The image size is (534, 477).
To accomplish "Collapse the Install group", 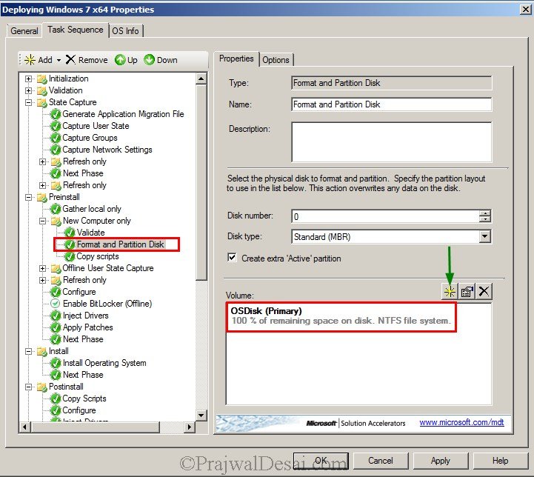I will pos(29,351).
